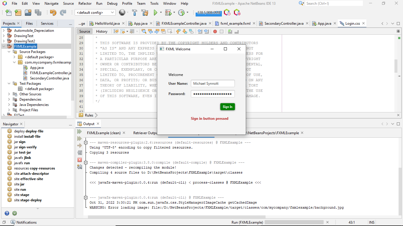Click the Build Project hammer icon

coord(135,13)
